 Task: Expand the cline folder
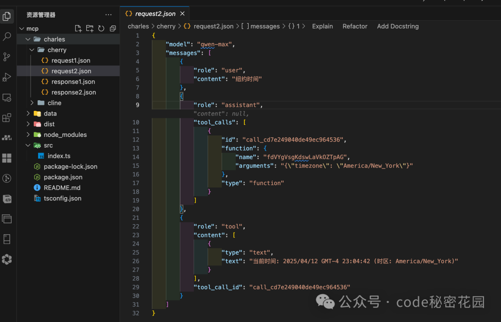[32, 103]
